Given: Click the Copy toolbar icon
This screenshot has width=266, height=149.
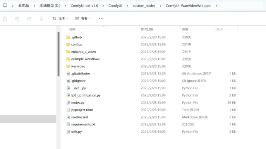Looking at the screenshot, I should click(x=5, y=19).
